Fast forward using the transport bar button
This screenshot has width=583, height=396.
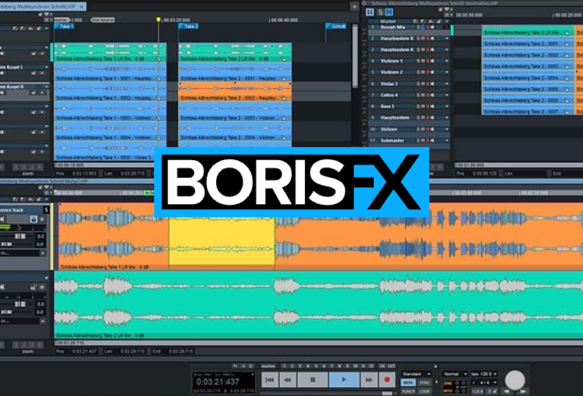point(369,379)
